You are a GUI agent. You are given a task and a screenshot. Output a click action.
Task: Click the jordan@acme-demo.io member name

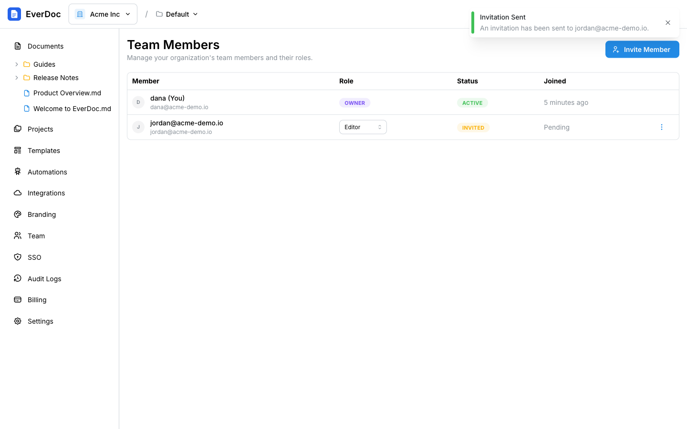coord(187,123)
